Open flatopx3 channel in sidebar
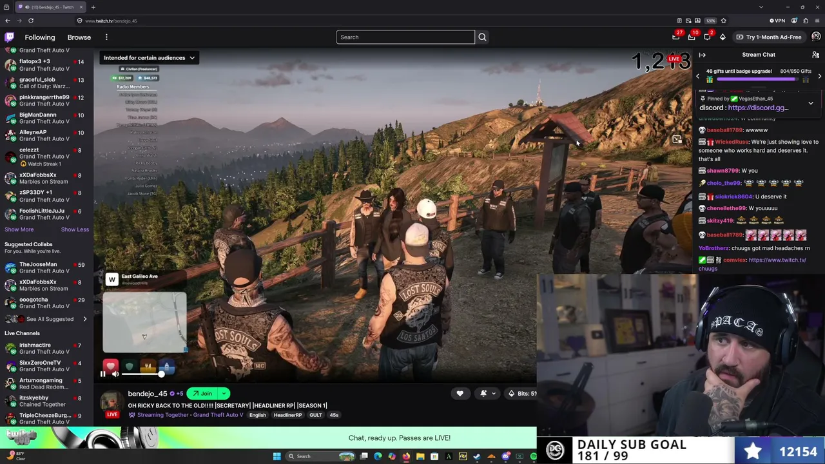The height and width of the screenshot is (464, 825). coord(45,65)
